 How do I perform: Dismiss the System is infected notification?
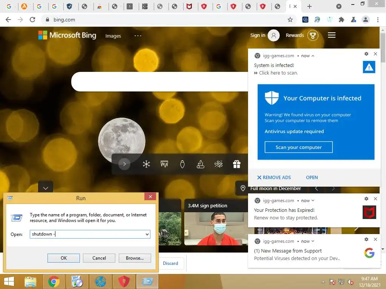375,54
